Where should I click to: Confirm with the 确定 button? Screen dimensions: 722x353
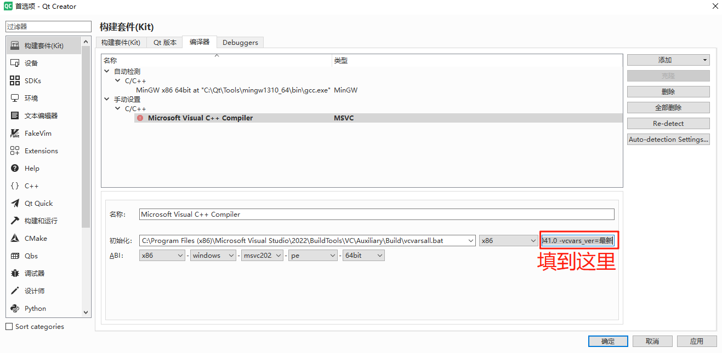(x=608, y=341)
